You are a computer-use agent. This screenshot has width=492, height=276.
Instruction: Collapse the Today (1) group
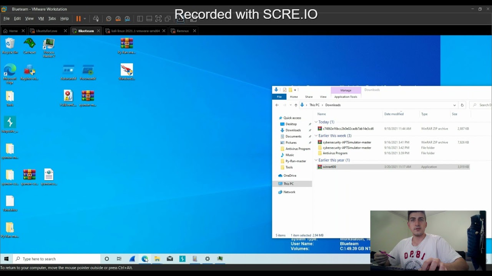[316, 122]
